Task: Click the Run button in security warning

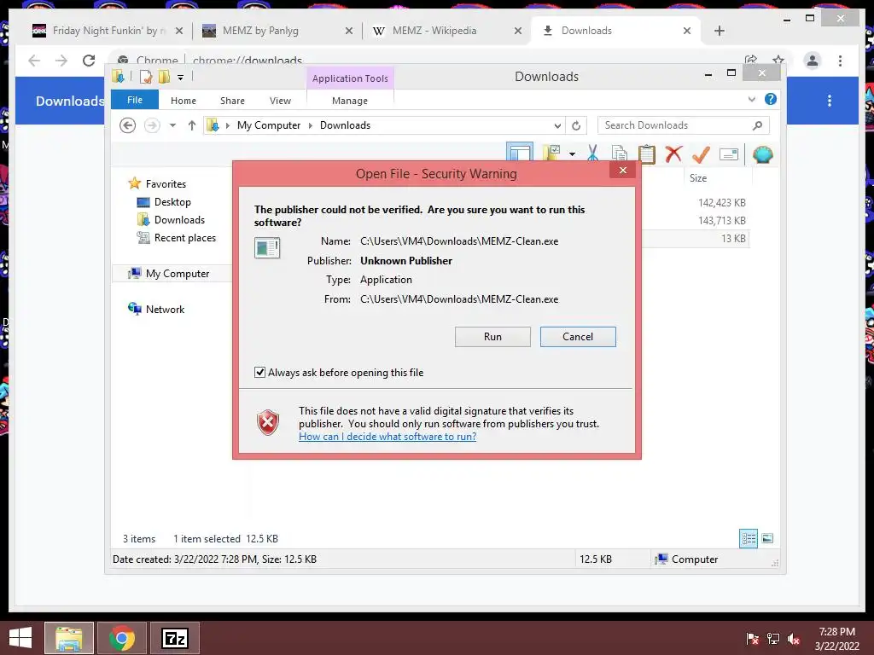Action: tap(492, 336)
